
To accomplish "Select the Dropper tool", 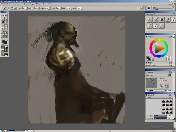I will [x=3, y=32].
